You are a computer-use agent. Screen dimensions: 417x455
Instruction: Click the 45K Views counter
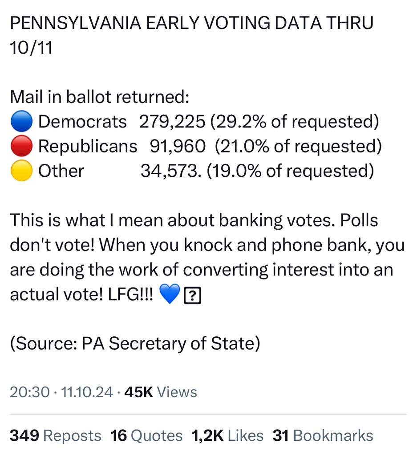tap(161, 392)
